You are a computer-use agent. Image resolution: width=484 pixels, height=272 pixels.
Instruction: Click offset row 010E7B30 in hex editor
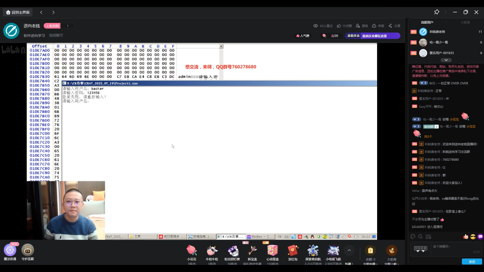click(x=40, y=77)
